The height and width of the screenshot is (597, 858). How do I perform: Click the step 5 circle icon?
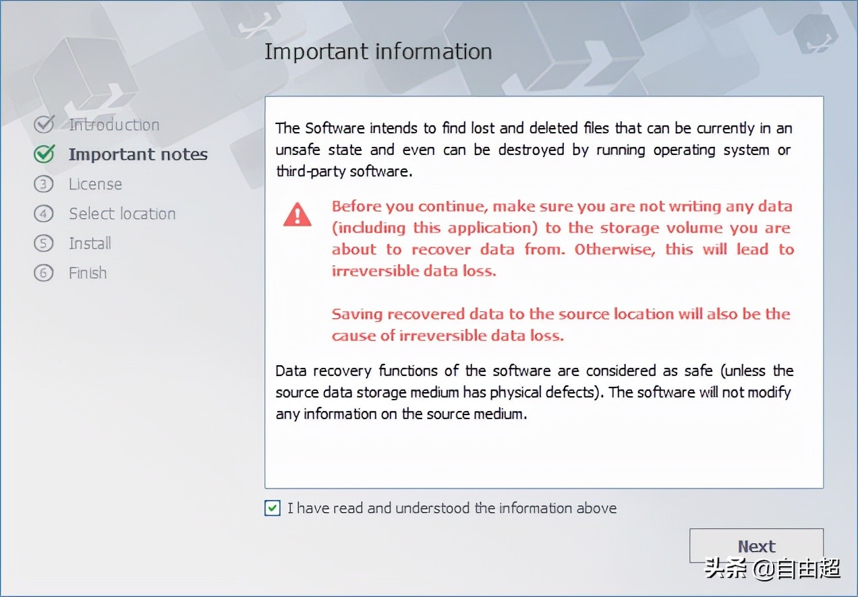[44, 243]
